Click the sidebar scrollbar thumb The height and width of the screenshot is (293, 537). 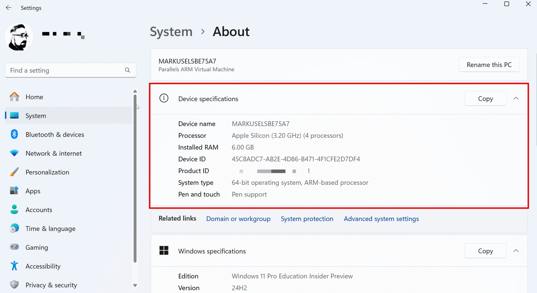135,178
